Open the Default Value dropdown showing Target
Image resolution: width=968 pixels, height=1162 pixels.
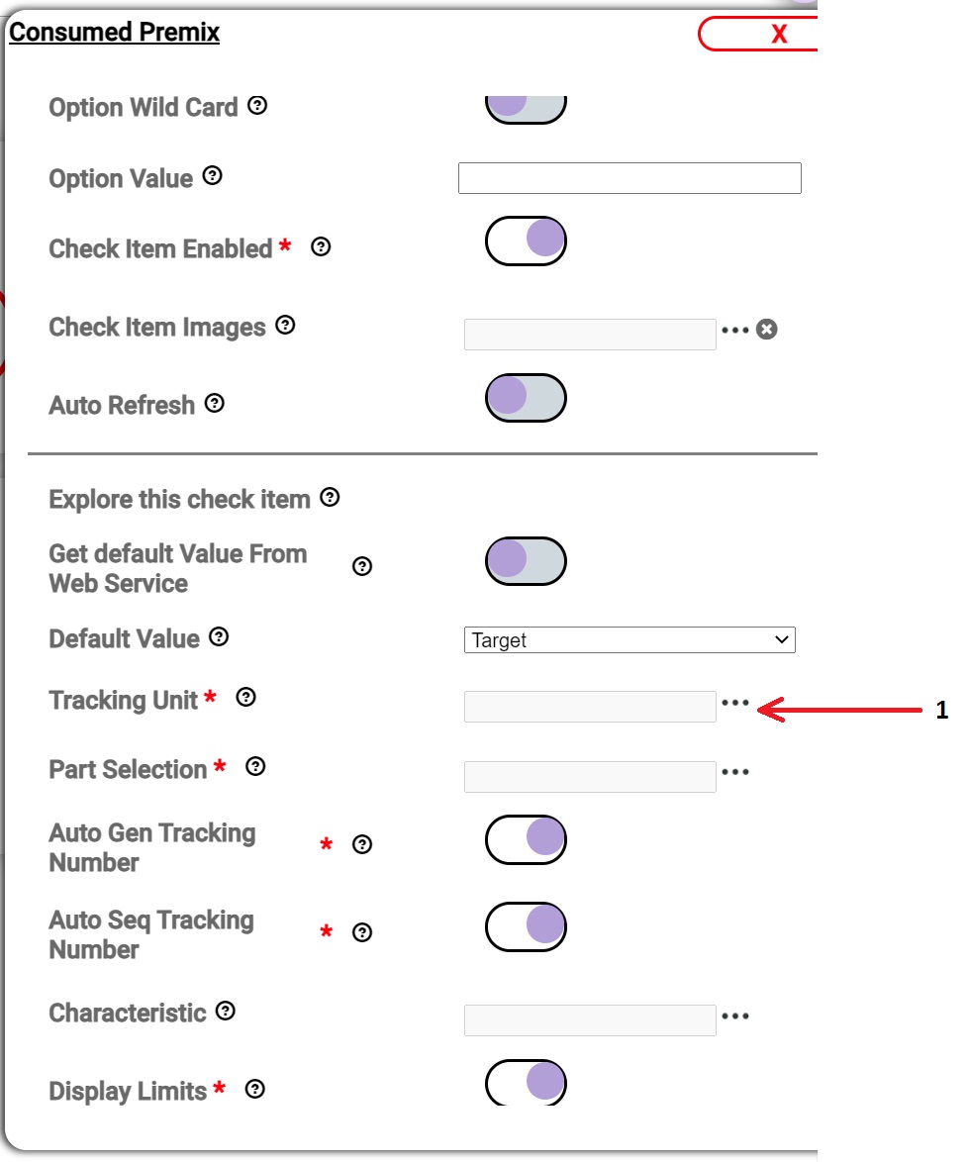[630, 639]
